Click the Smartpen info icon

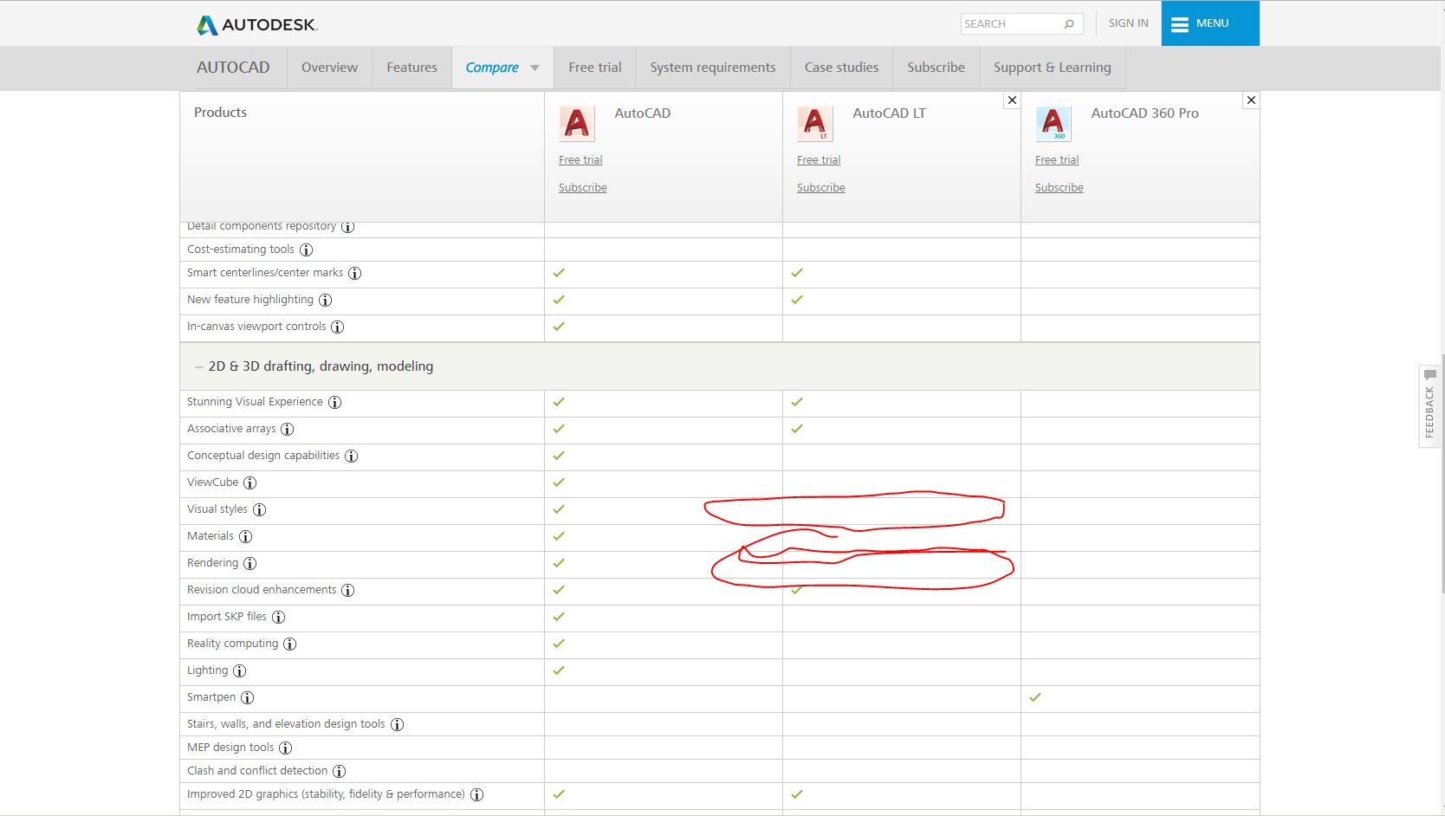point(247,697)
